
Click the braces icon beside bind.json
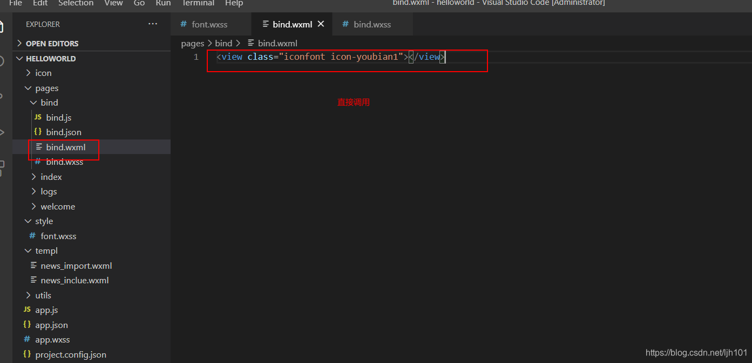38,132
